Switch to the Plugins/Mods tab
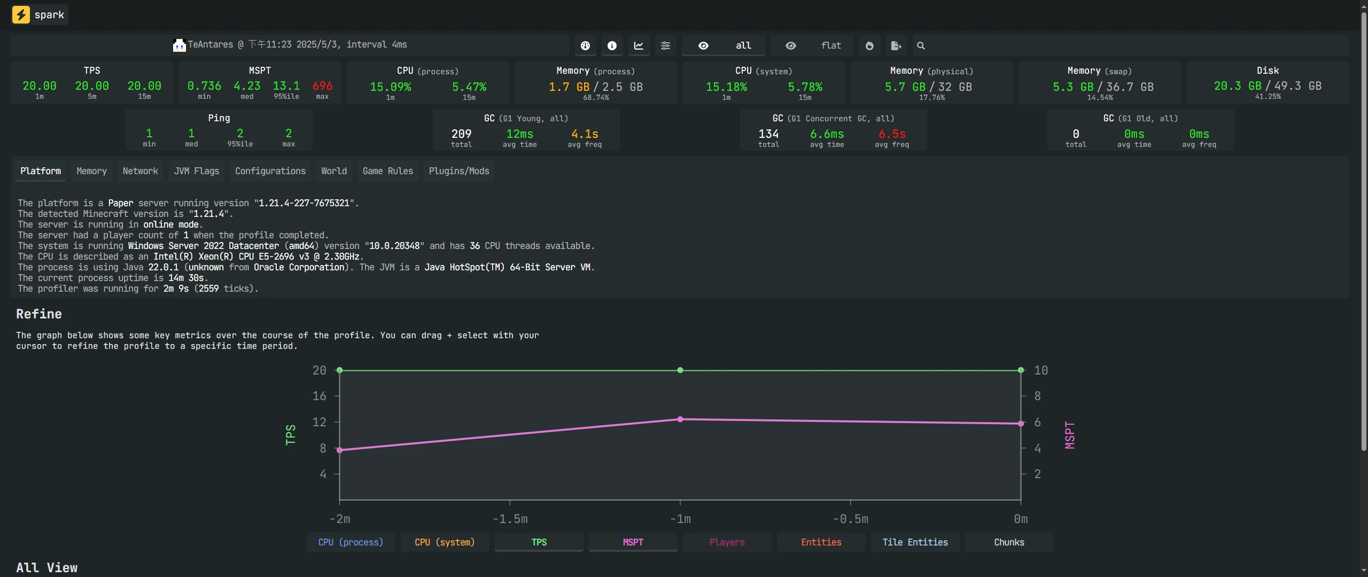This screenshot has height=577, width=1368. (x=458, y=171)
